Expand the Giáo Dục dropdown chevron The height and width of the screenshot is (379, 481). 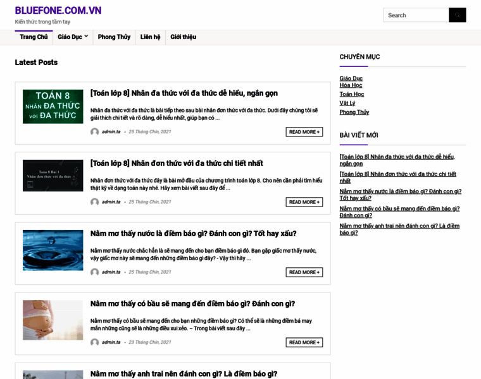[86, 36]
